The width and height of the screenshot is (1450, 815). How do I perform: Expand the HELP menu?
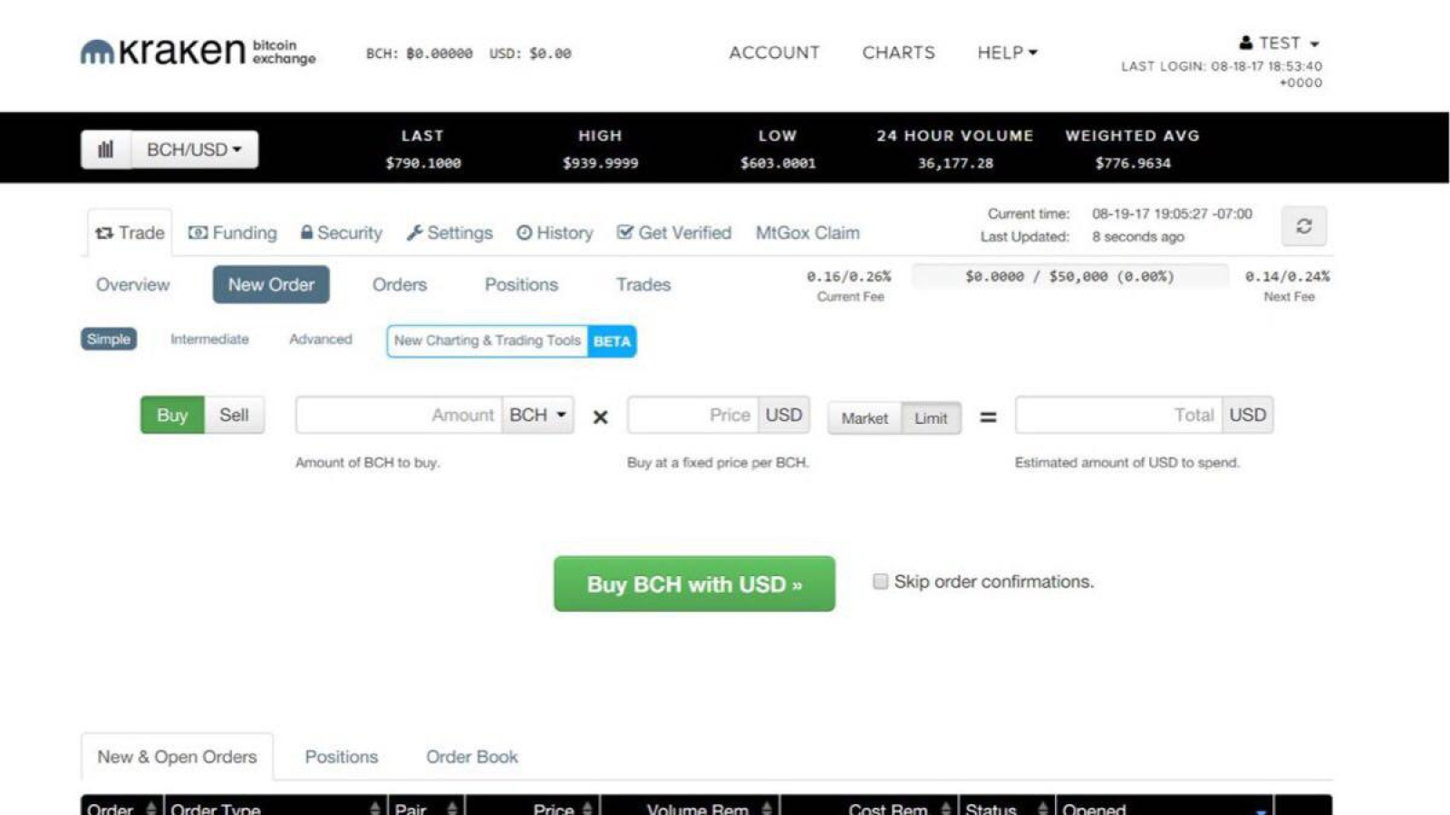[1007, 53]
